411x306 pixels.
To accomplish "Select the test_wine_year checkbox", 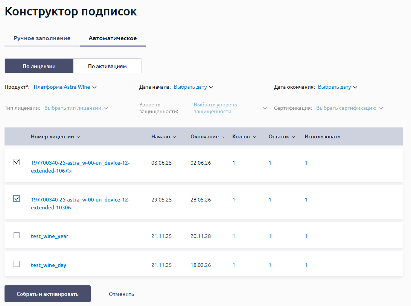I will click(x=17, y=235).
